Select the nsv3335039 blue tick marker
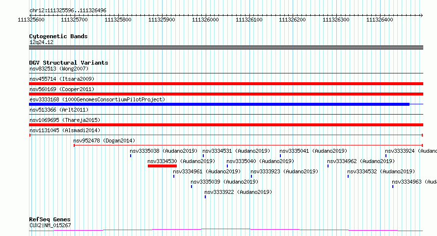 click(191, 187)
